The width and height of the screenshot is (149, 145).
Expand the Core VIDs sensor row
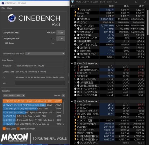click(x=75, y=10)
